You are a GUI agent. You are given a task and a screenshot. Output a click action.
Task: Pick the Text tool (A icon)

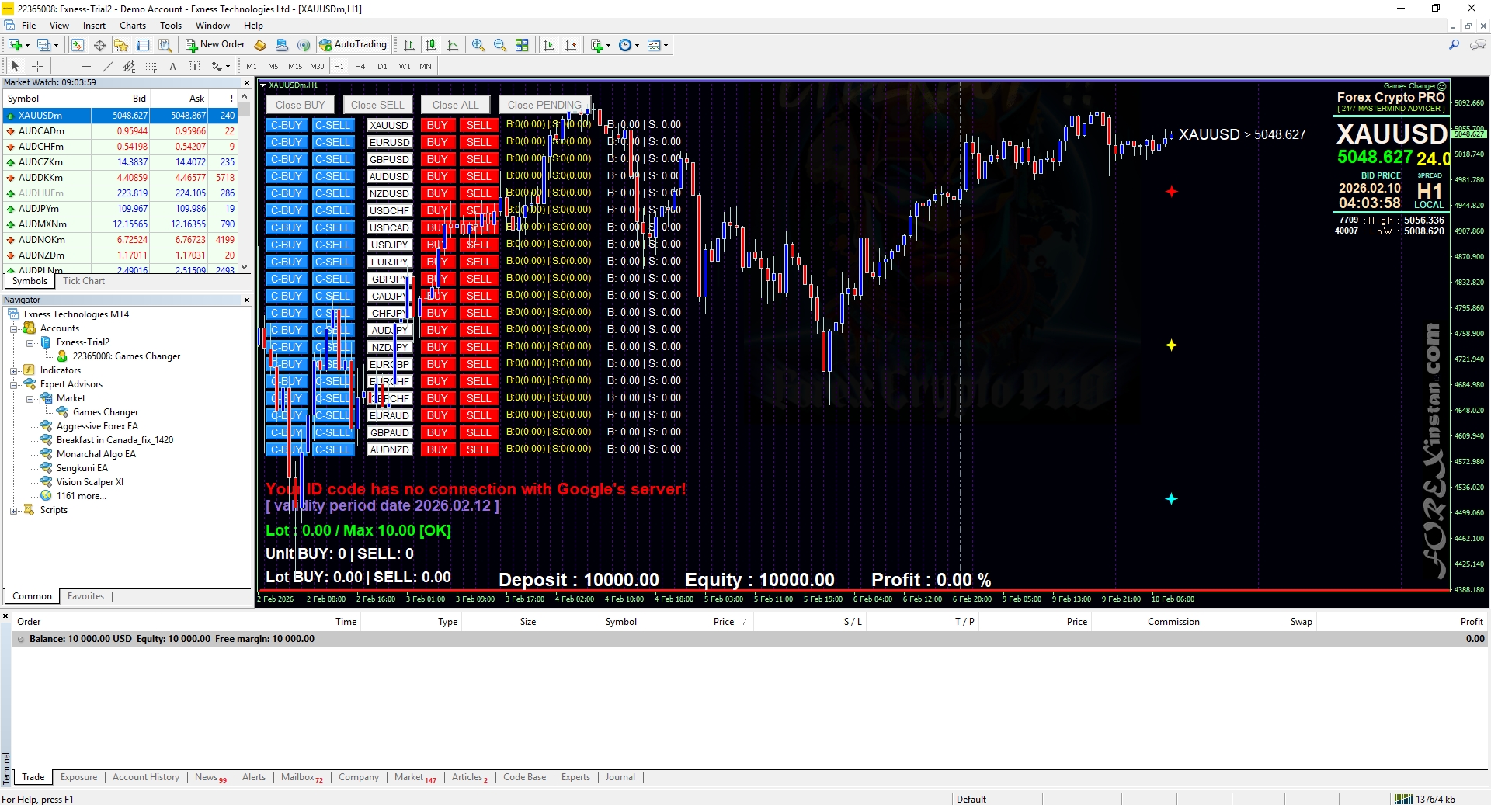click(172, 66)
